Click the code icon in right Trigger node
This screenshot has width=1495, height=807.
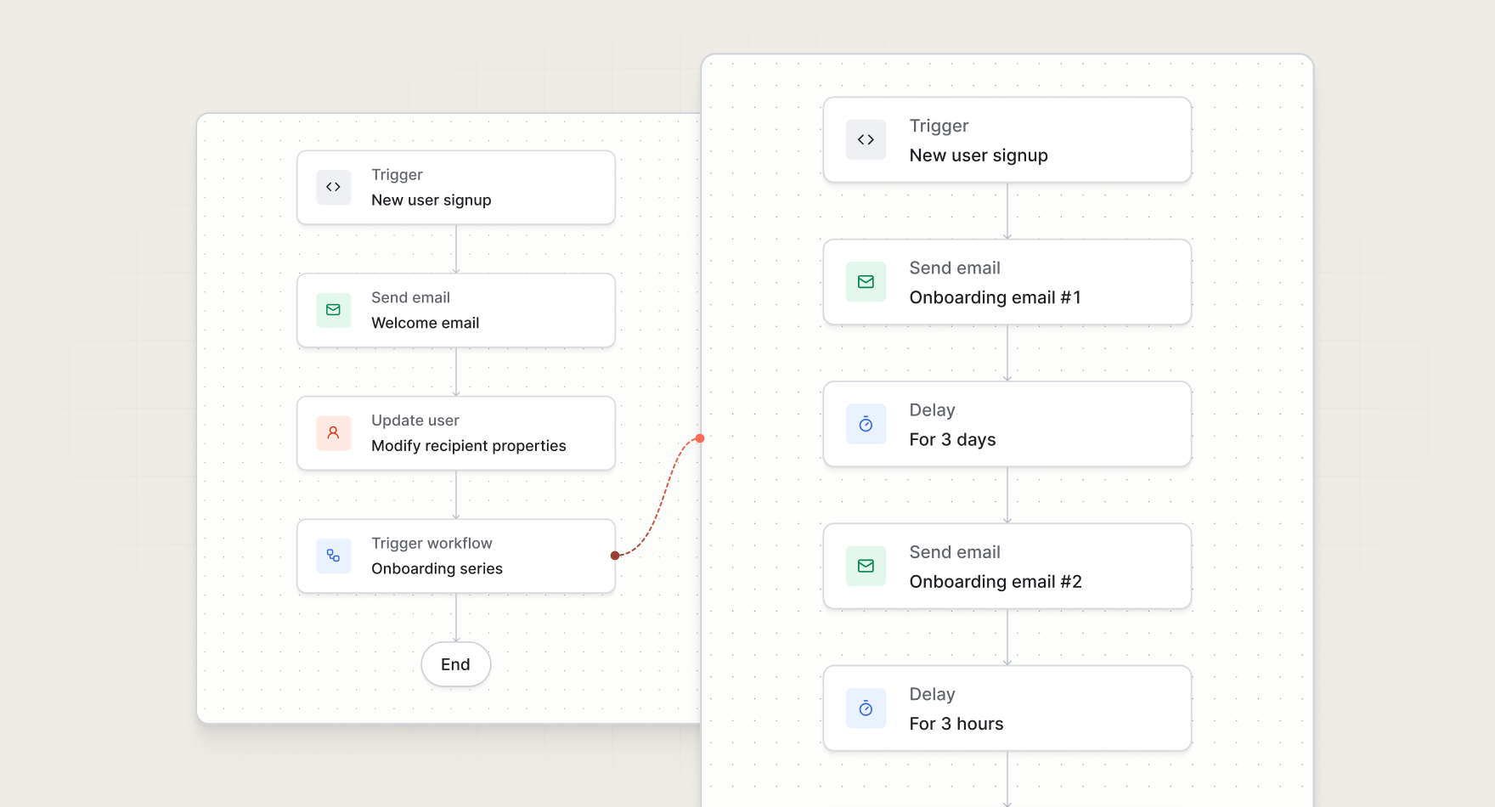coord(866,140)
